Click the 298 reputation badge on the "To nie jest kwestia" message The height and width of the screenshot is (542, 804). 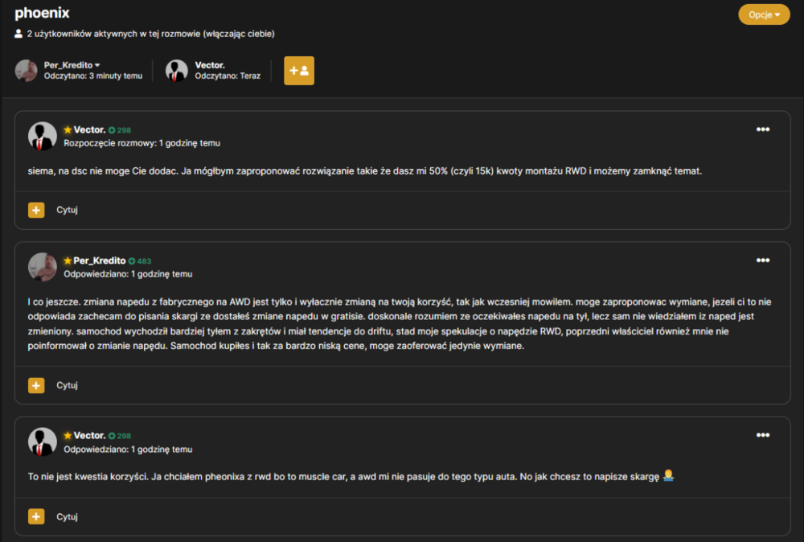(x=120, y=436)
